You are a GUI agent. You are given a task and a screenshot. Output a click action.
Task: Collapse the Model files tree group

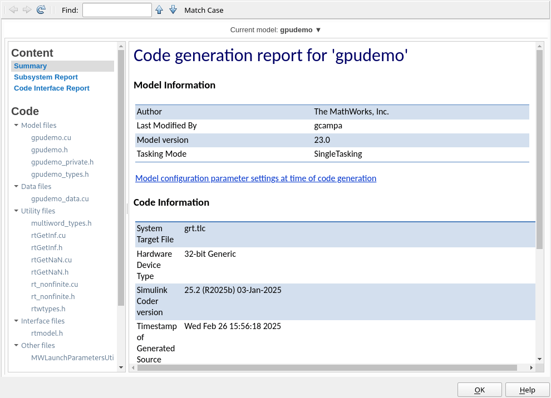(x=17, y=126)
